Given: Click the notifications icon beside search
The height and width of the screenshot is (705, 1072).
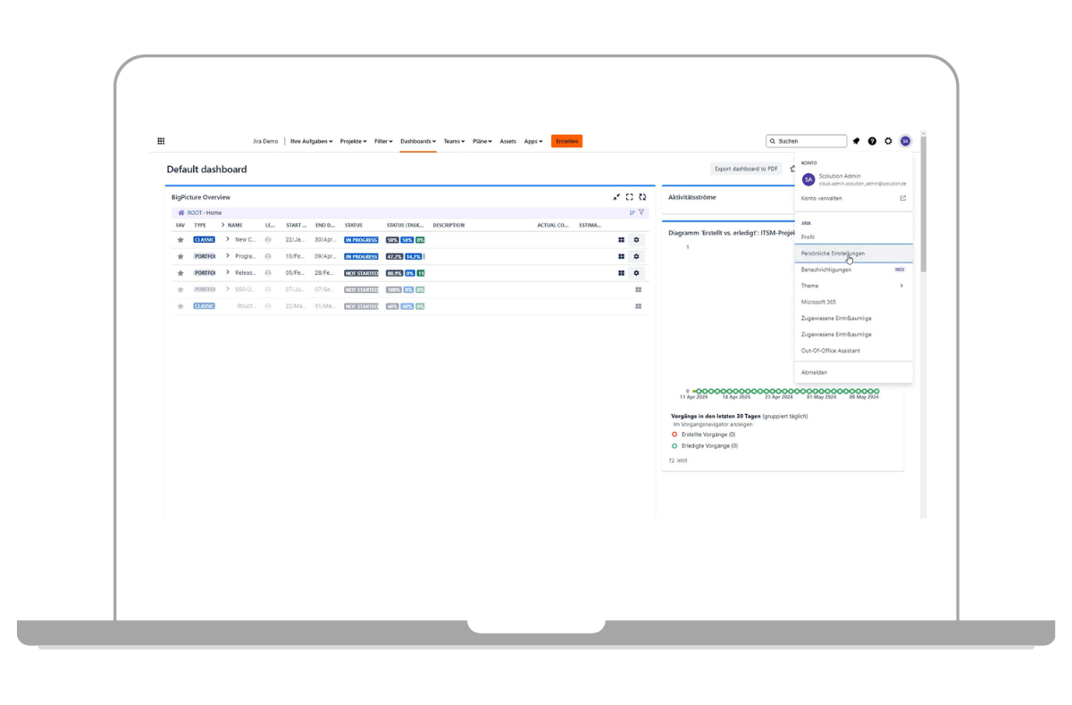Looking at the screenshot, I should (856, 141).
